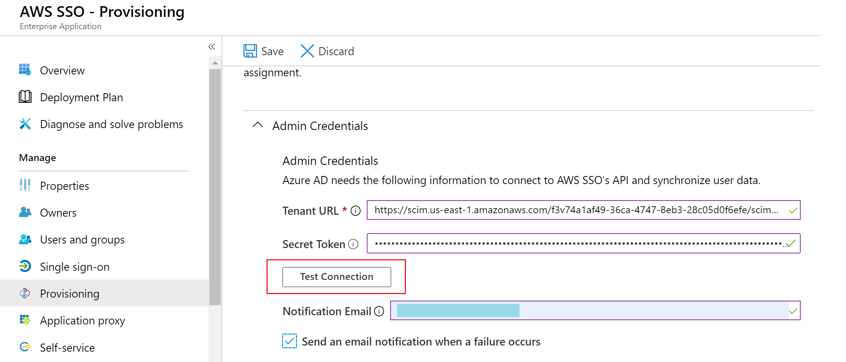Open the Application proxy page

[x=83, y=321]
